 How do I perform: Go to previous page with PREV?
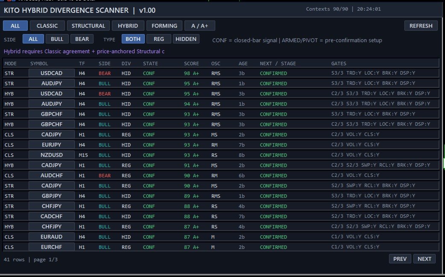(x=400, y=259)
